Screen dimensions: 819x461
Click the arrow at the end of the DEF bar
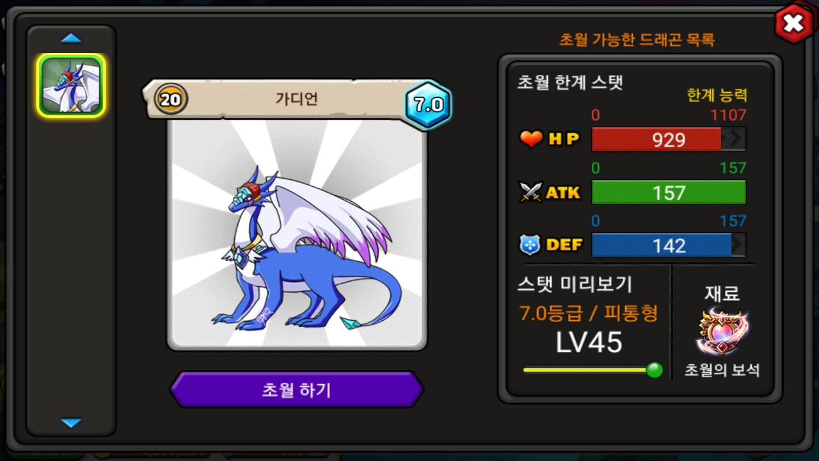point(738,245)
